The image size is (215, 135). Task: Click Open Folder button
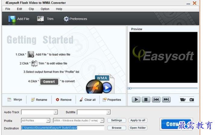[138, 128]
